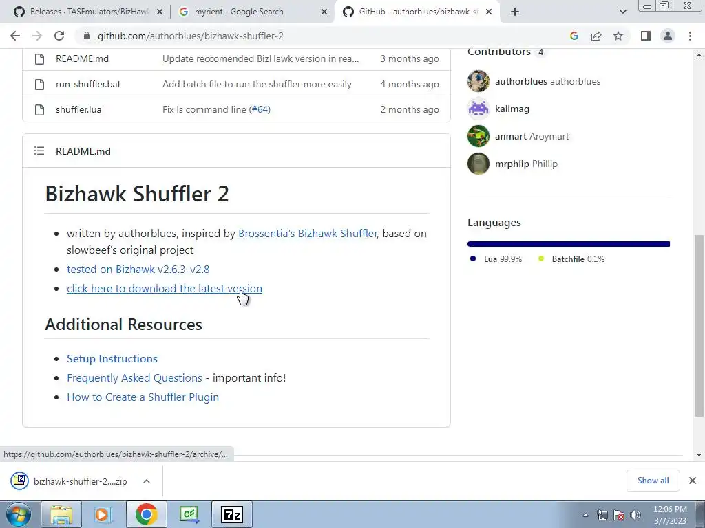Open the Windows Start menu

pyautogui.click(x=19, y=514)
